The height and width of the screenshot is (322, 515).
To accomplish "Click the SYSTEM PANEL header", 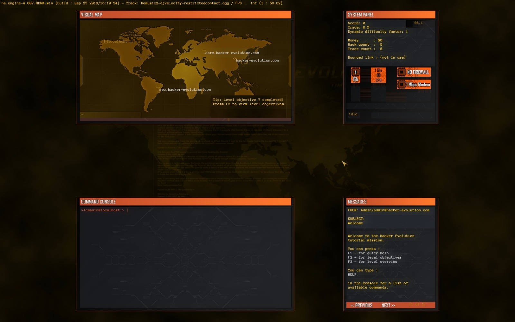I will tap(360, 15).
